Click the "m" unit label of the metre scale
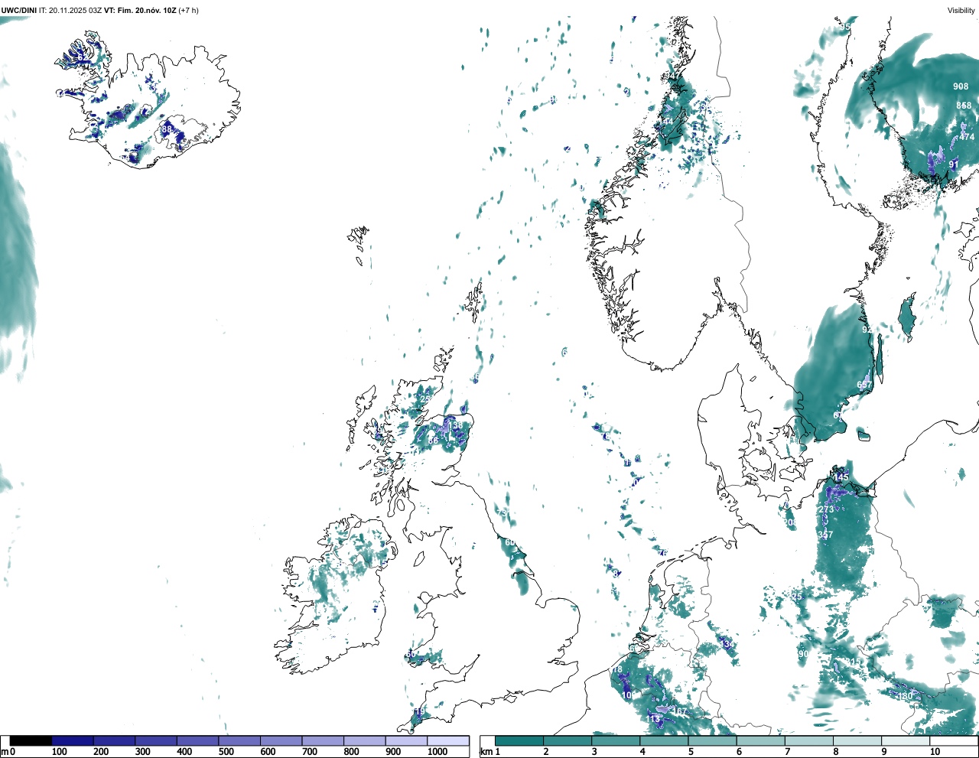The width and height of the screenshot is (979, 758). pos(4,752)
